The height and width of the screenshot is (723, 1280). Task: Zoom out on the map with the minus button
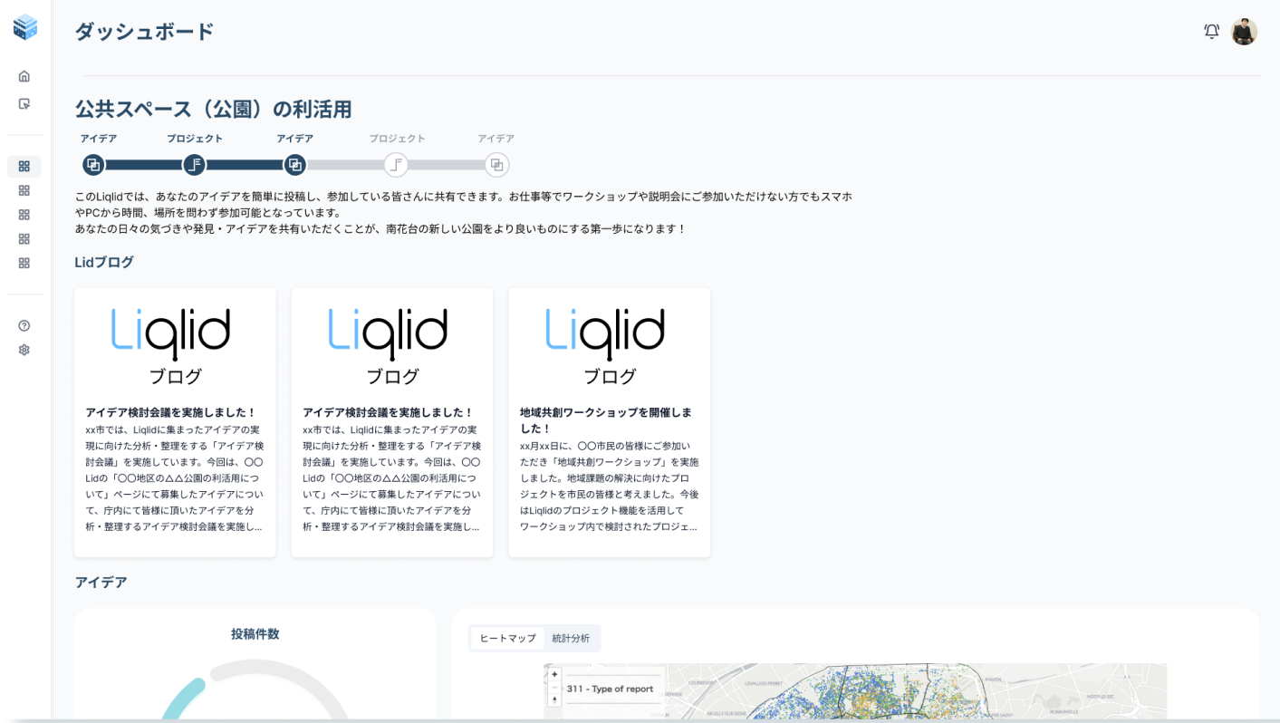coord(555,688)
